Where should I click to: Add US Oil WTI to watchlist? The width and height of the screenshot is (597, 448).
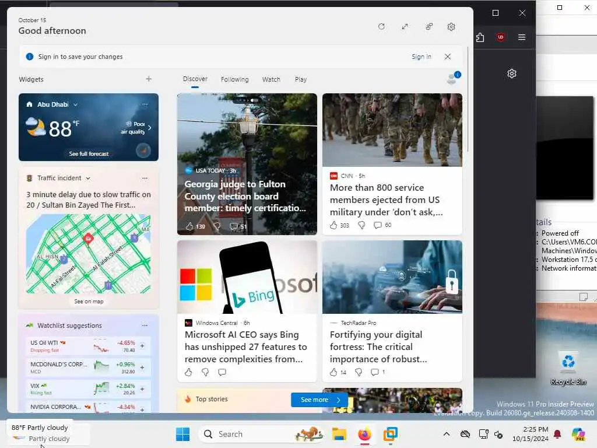pyautogui.click(x=142, y=346)
